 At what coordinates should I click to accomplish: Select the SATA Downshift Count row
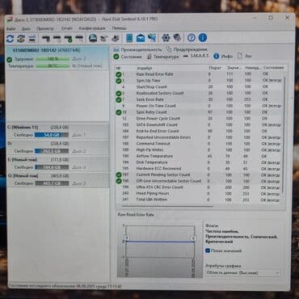199,124
